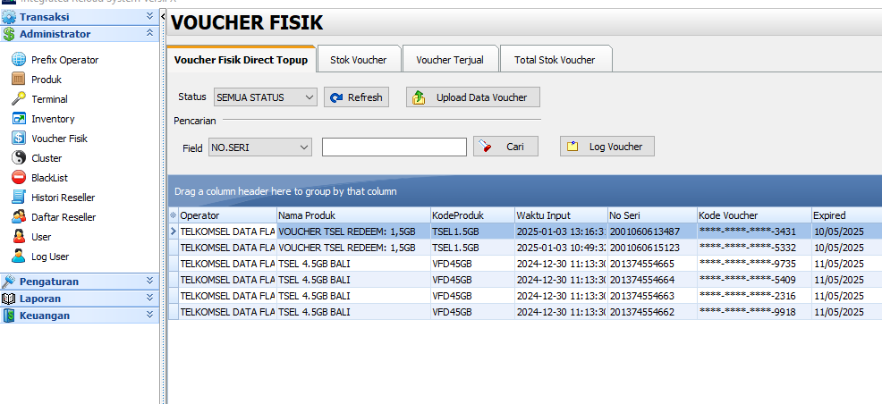
Task: Click the Cluster yin-yang icon
Action: [19, 158]
